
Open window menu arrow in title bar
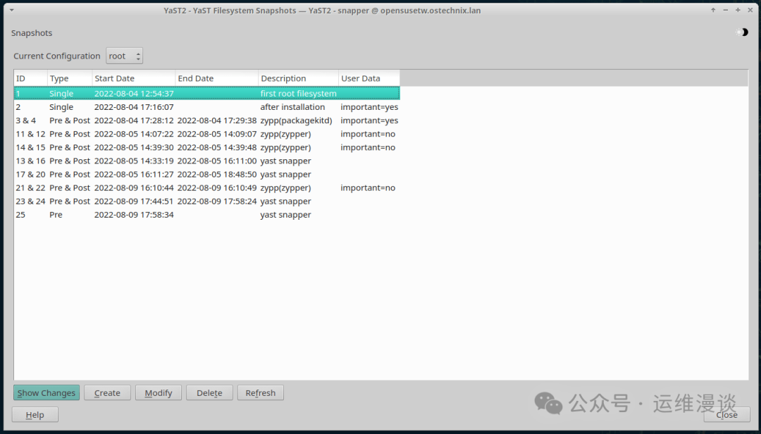pos(12,10)
